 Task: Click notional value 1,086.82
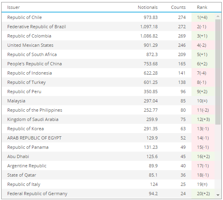pos(149,36)
